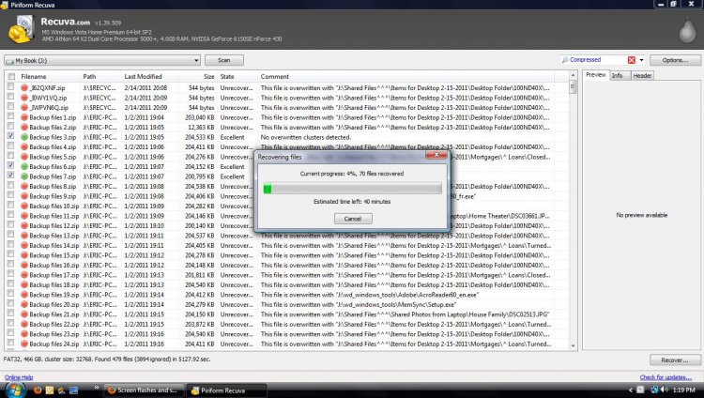Sort list by State column
Image resolution: width=704 pixels, height=398 pixels.
pos(237,77)
